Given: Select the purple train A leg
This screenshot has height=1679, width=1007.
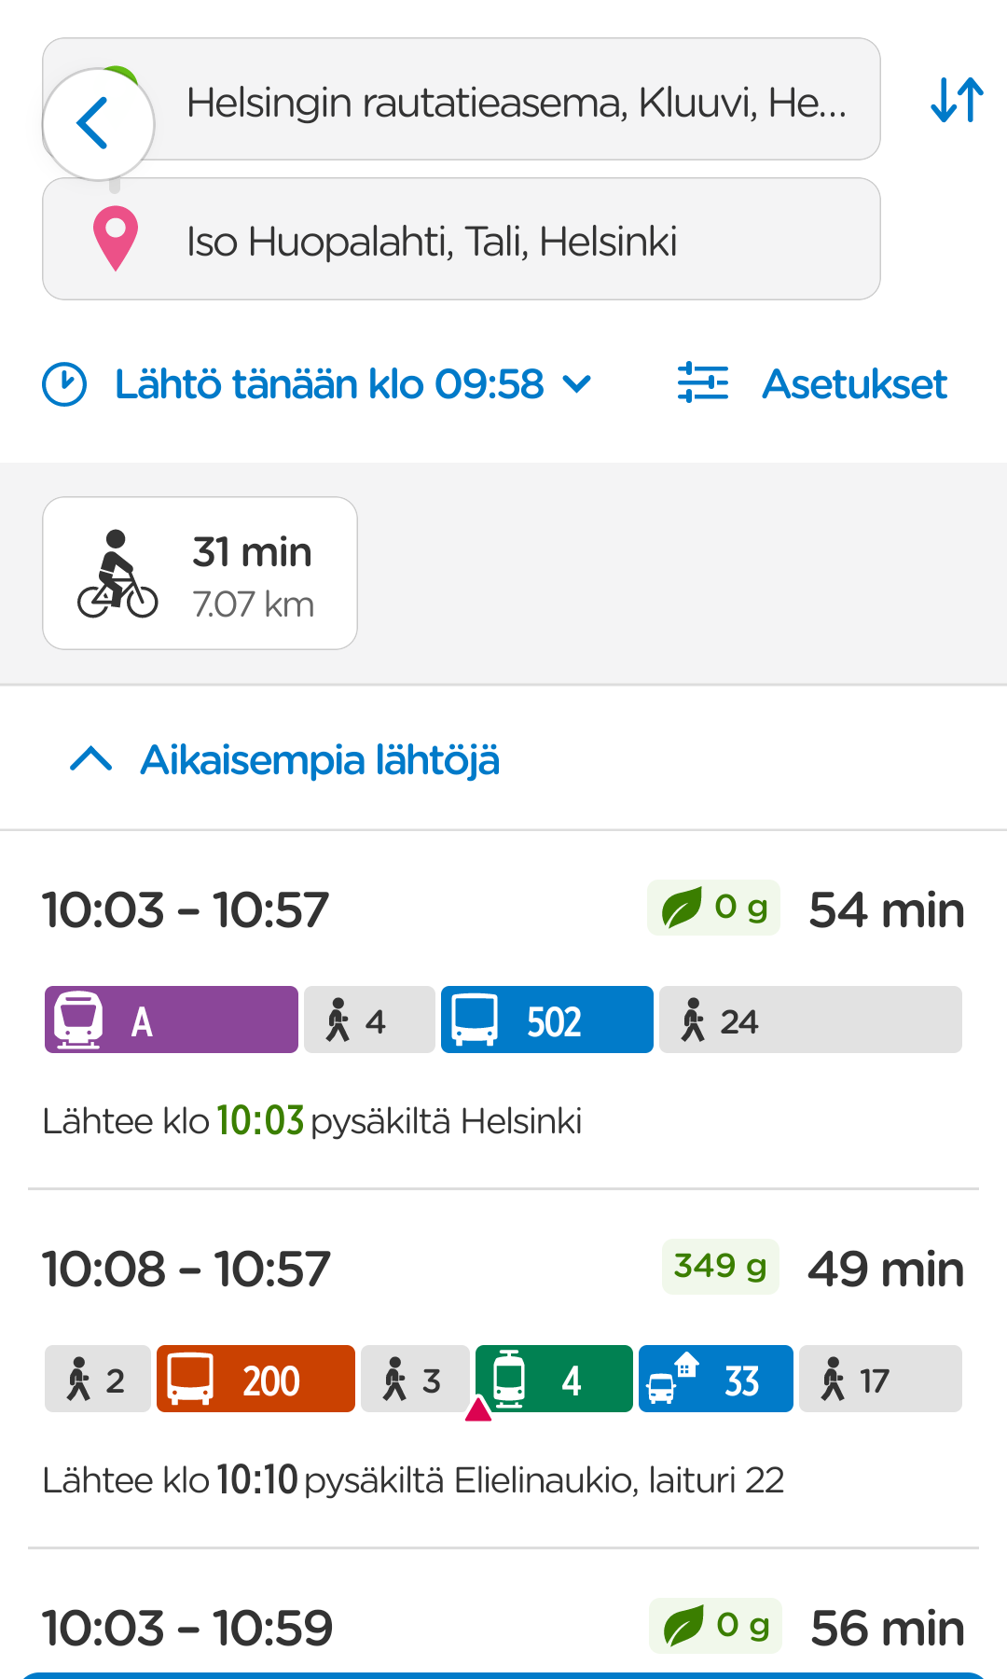Looking at the screenshot, I should point(172,1020).
